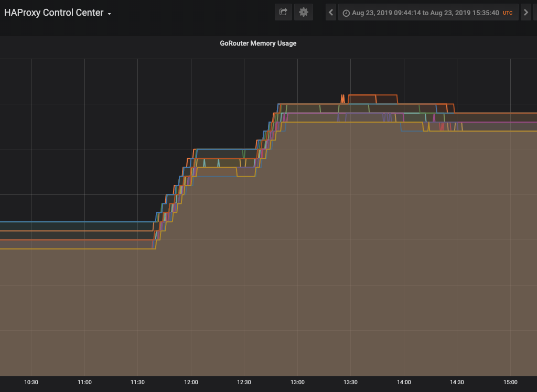
Task: Click the share dashboard icon
Action: 283,13
